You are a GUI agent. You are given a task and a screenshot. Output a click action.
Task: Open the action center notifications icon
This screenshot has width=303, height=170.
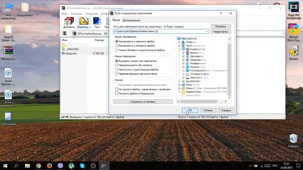298,166
